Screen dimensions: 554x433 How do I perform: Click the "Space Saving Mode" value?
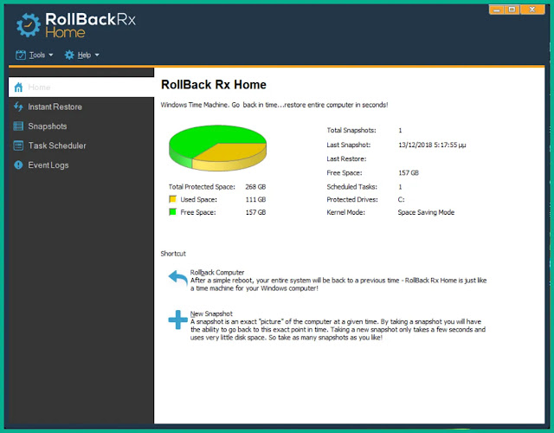426,212
